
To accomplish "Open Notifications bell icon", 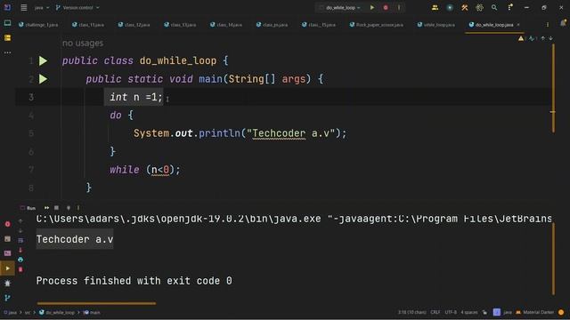I will pyautogui.click(x=564, y=23).
